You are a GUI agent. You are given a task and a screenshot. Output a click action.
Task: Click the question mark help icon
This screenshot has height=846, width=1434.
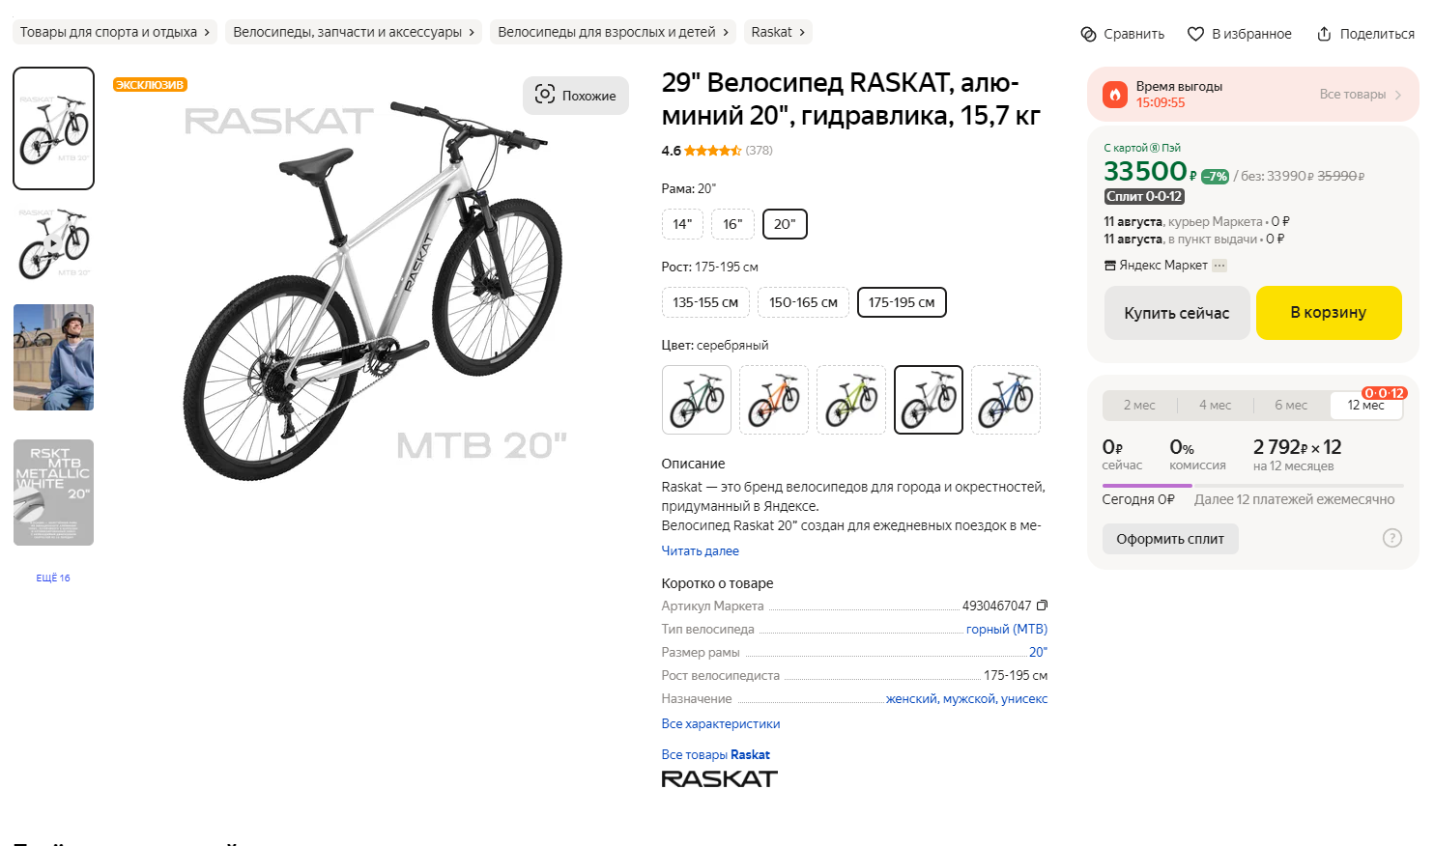click(x=1391, y=538)
